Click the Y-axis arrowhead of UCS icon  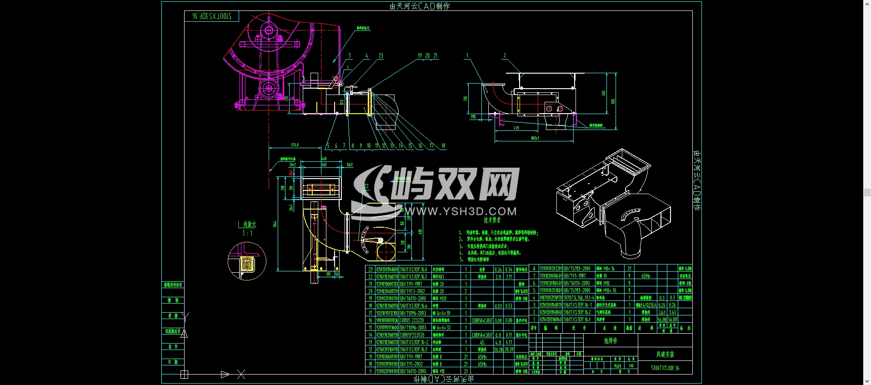(x=184, y=334)
